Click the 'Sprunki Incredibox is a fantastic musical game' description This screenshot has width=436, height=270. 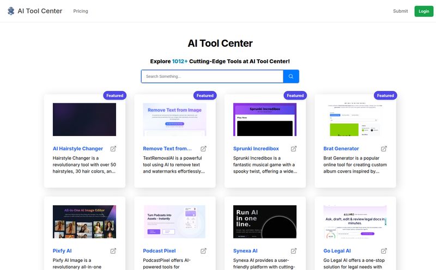click(x=265, y=165)
